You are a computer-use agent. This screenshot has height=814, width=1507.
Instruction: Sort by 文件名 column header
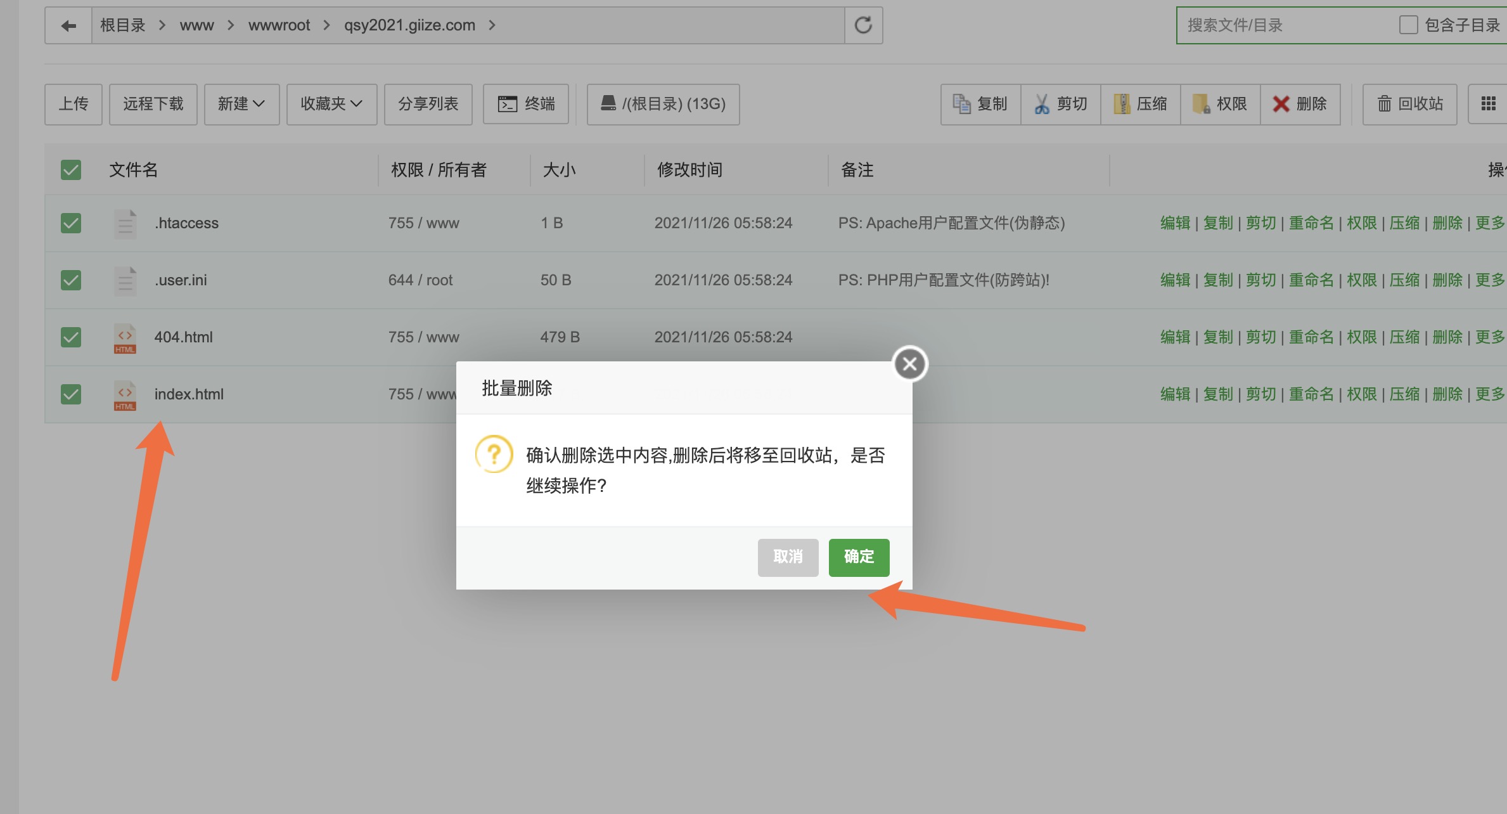133,170
